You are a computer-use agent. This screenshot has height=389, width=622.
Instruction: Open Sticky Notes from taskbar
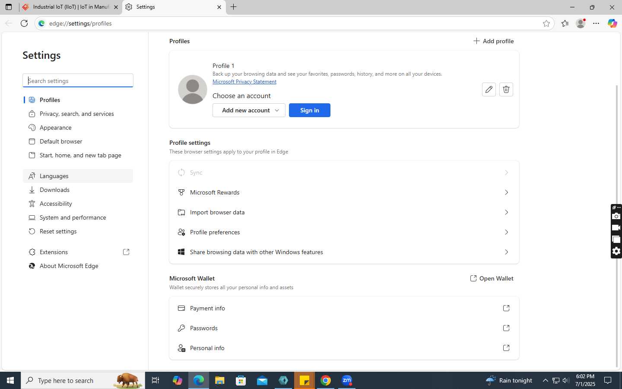click(x=305, y=380)
